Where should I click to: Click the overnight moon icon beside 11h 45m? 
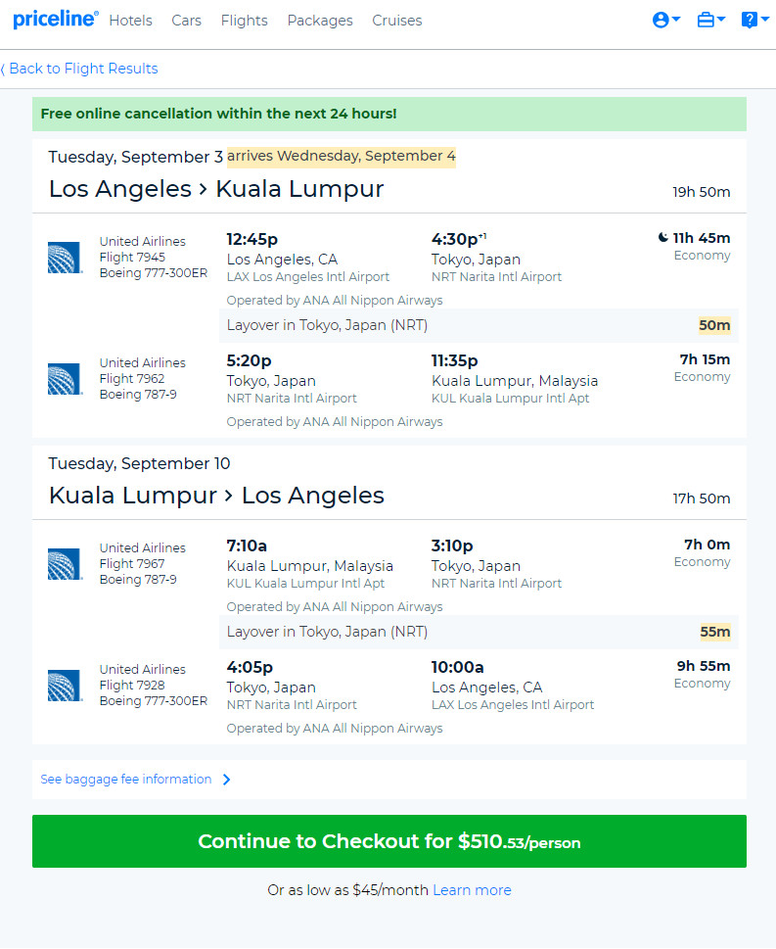click(x=662, y=238)
